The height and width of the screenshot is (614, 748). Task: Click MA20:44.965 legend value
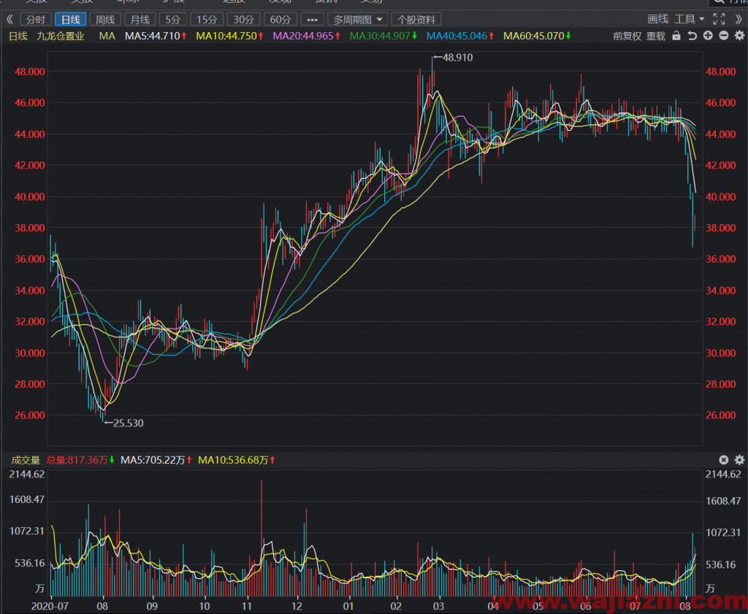pos(306,37)
